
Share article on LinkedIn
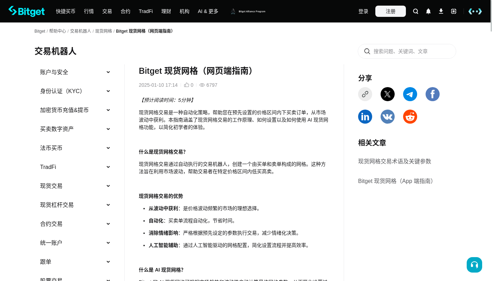(365, 117)
